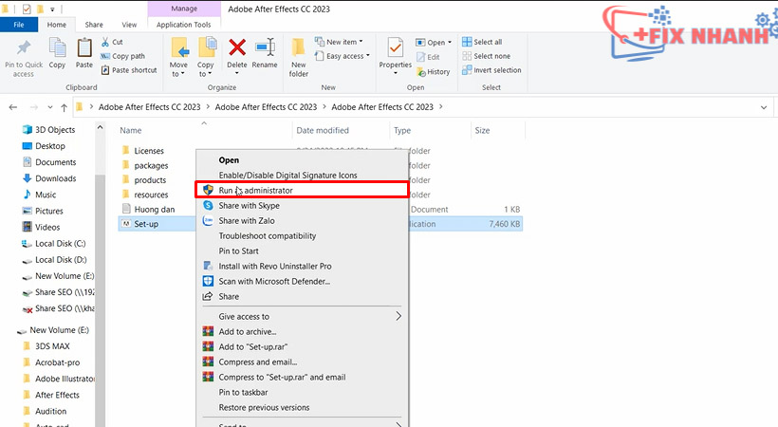The width and height of the screenshot is (778, 427).
Task: Open Local Disk (D:) in sidebar
Action: click(55, 260)
